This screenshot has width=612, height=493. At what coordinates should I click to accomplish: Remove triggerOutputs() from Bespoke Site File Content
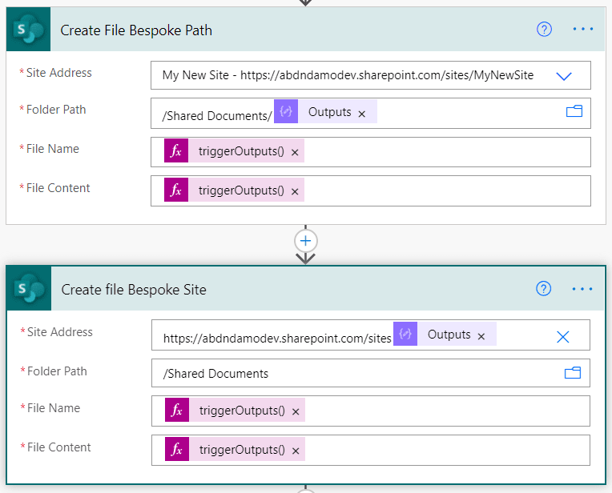tap(296, 451)
